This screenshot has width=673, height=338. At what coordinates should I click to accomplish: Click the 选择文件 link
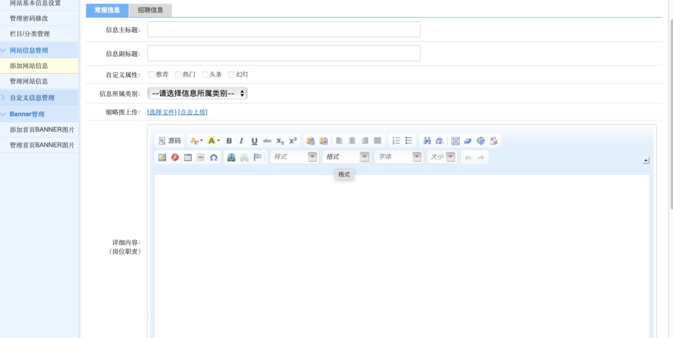(162, 112)
